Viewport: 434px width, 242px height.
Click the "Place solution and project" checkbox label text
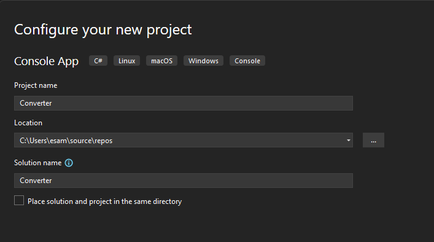click(x=104, y=201)
